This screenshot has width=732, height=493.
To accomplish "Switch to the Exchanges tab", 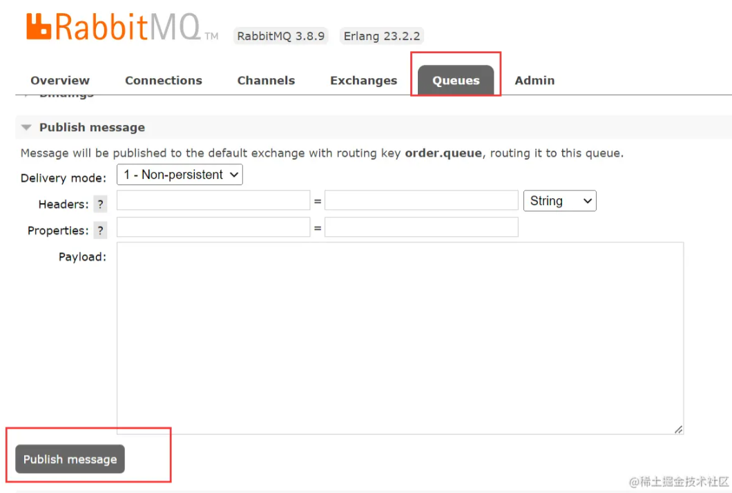I will pyautogui.click(x=364, y=80).
